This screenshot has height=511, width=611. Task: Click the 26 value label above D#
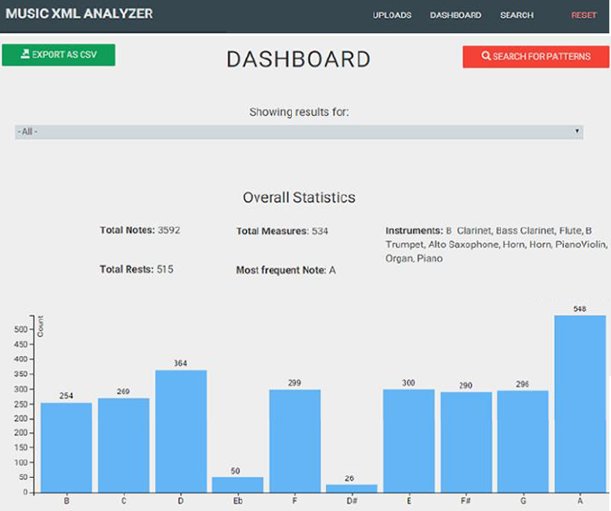coord(349,478)
